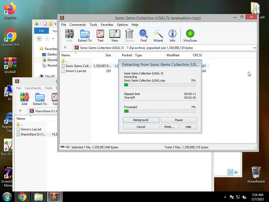269x202 pixels.
Task: Open File tab in File Explorer
Action: pos(41,31)
